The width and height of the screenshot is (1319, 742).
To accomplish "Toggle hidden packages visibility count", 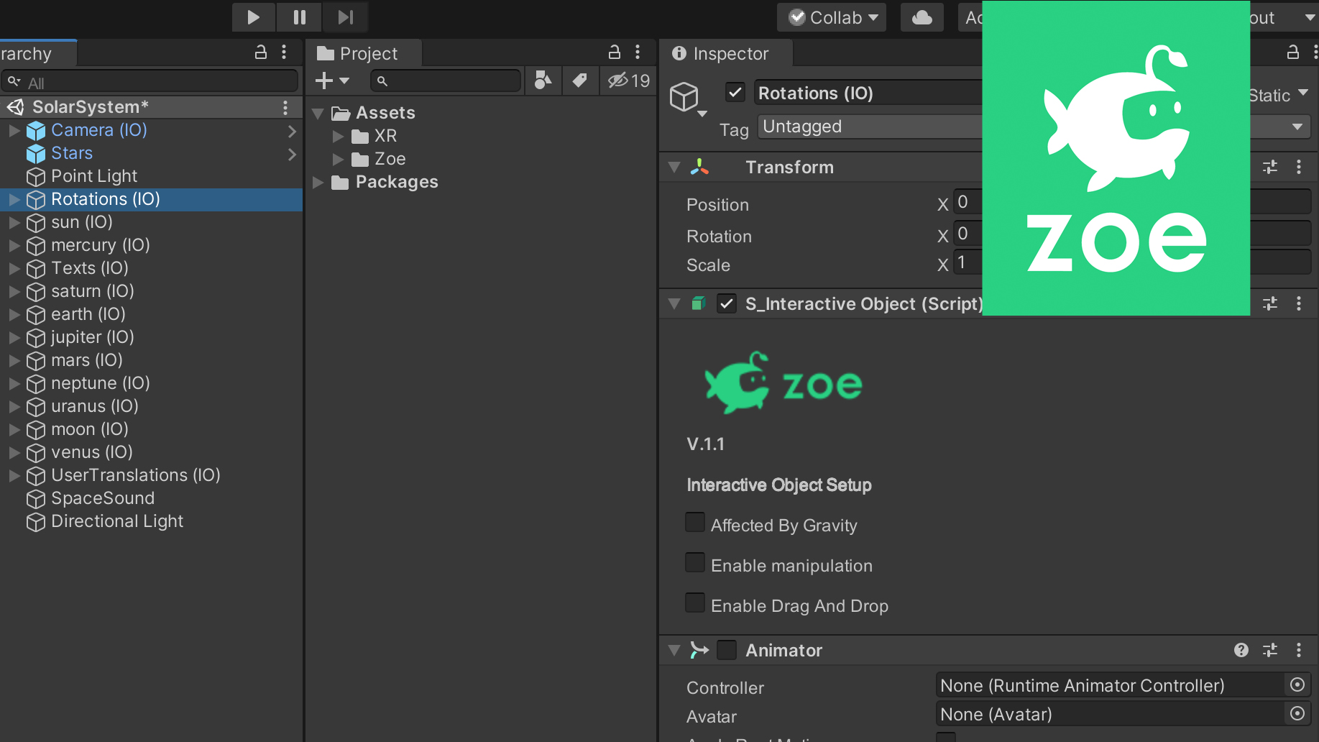I will [628, 81].
